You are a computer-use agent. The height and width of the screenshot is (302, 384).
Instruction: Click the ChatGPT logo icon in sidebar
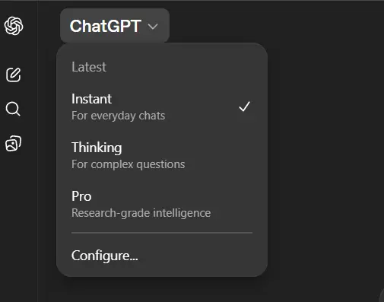pos(14,26)
